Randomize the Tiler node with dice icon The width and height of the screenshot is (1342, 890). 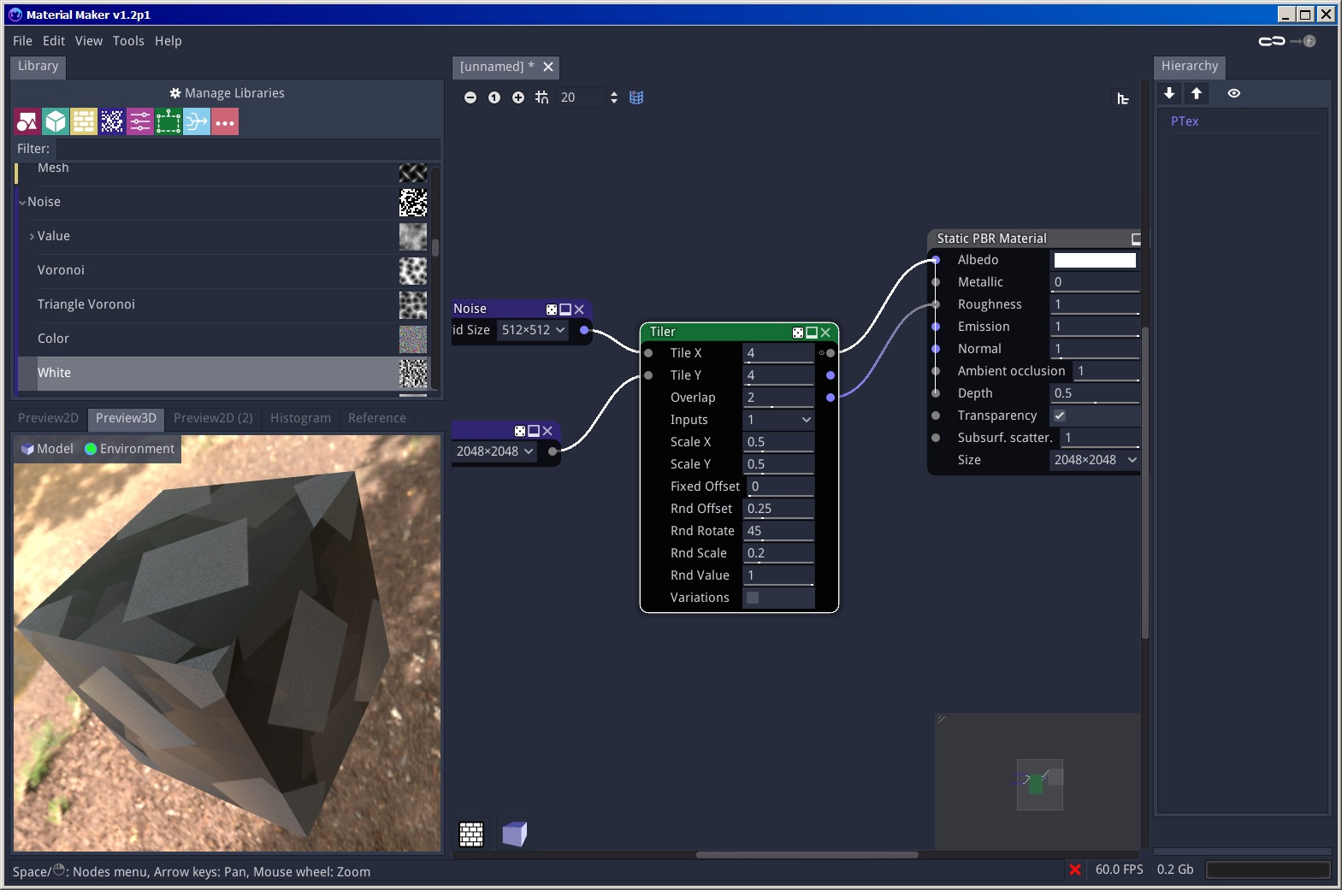pos(798,333)
